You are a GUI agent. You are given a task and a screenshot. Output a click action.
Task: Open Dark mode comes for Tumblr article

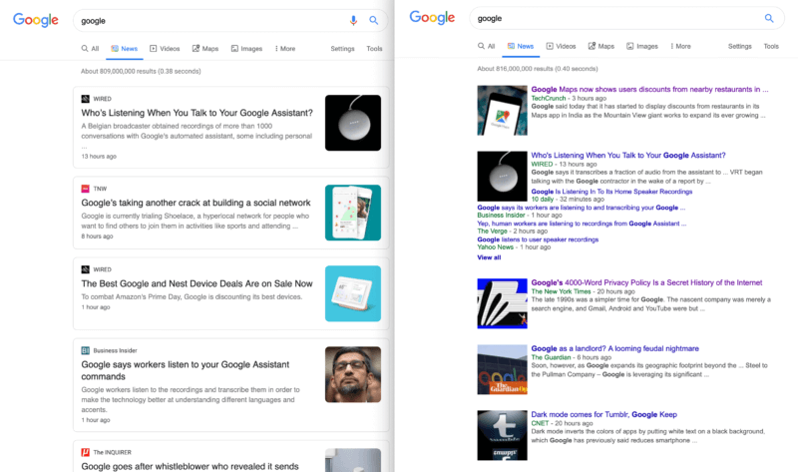pos(604,414)
